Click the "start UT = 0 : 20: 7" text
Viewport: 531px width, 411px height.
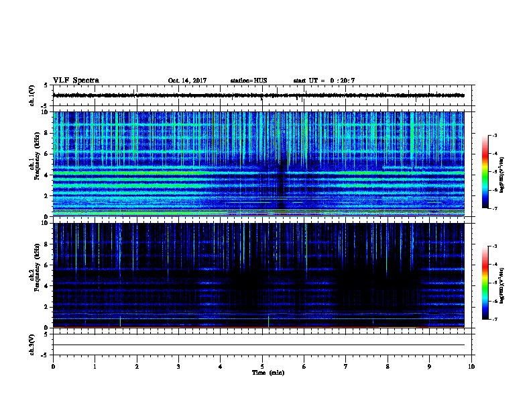point(324,81)
